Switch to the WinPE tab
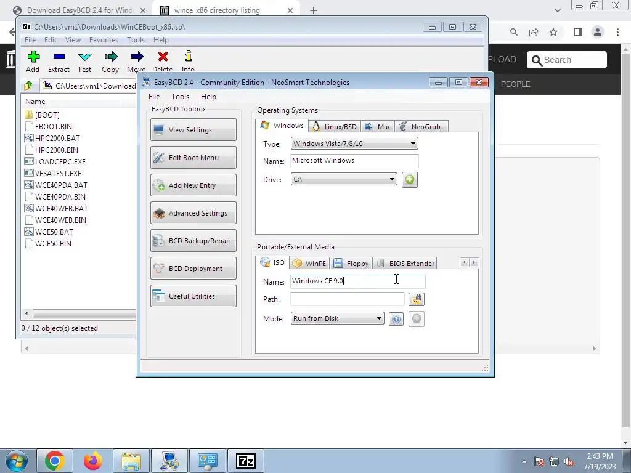The width and height of the screenshot is (631, 473). [x=309, y=264]
